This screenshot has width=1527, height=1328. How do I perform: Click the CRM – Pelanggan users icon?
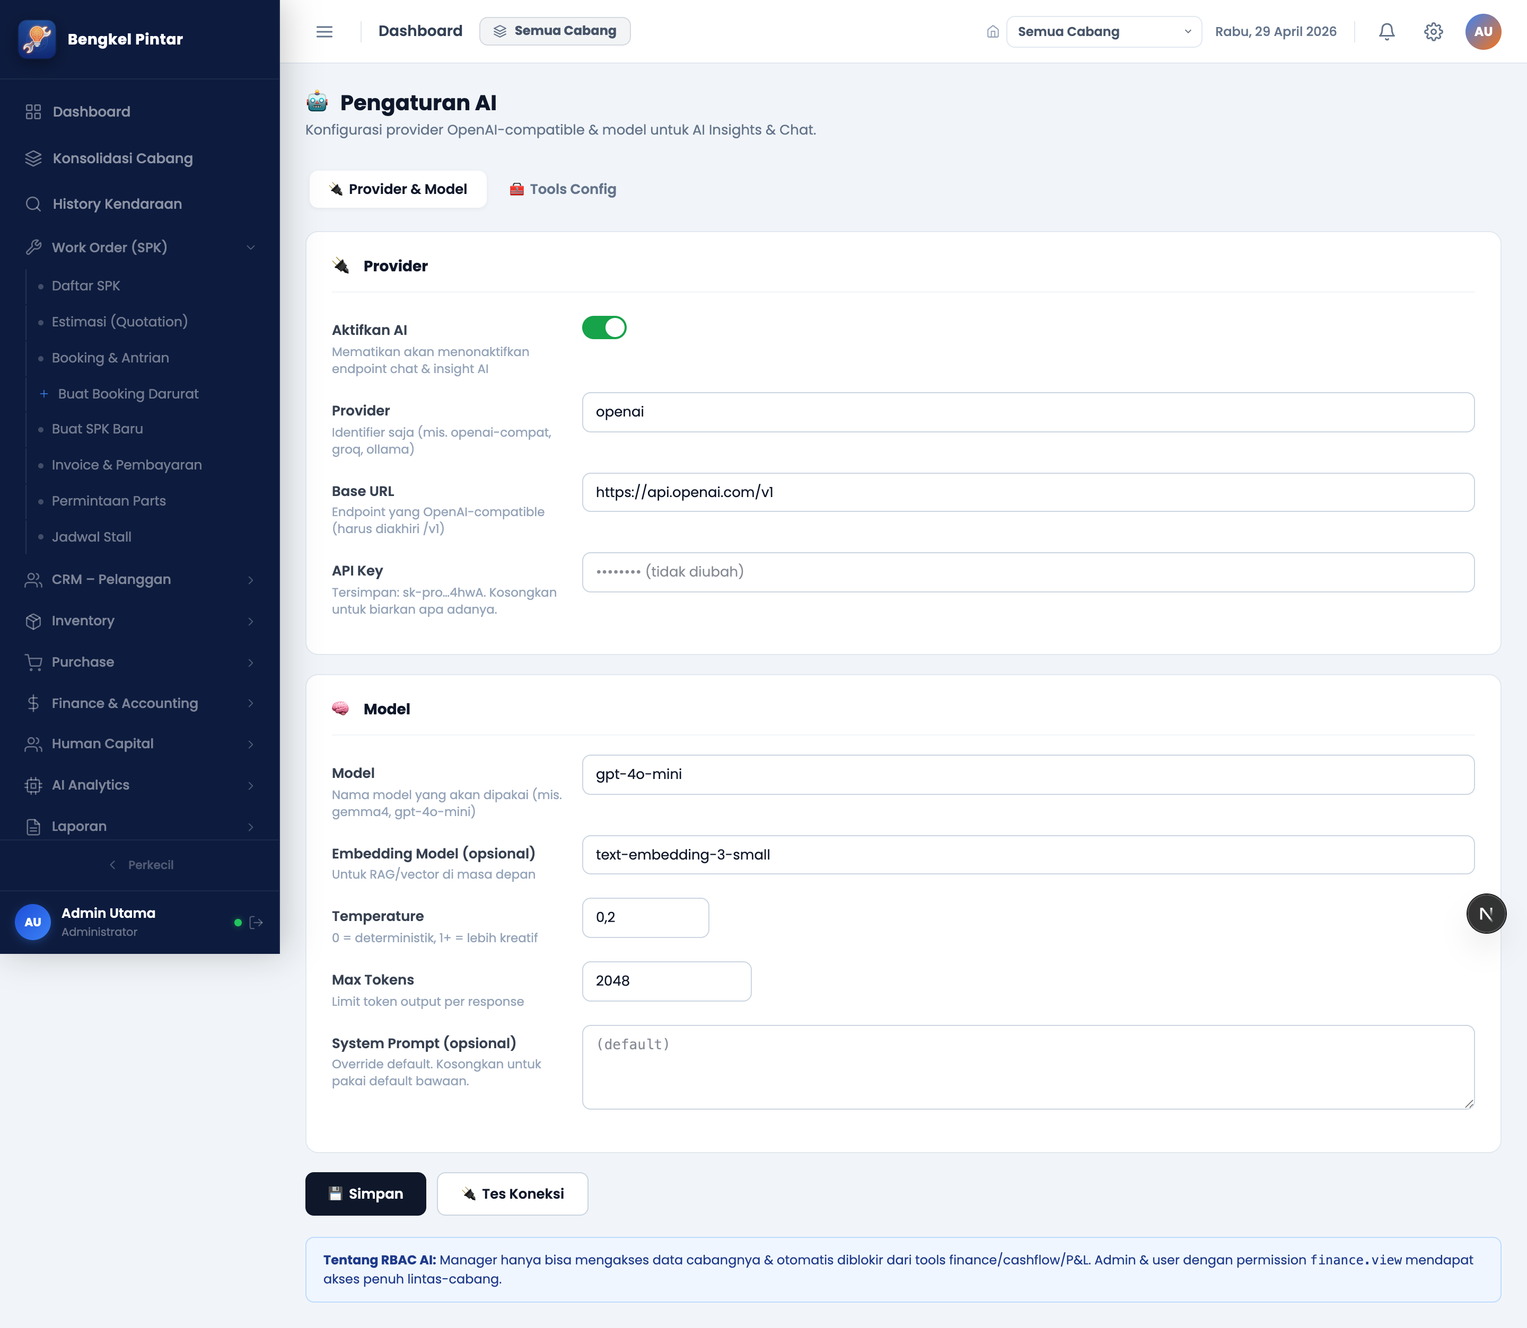pos(33,580)
